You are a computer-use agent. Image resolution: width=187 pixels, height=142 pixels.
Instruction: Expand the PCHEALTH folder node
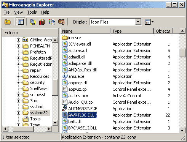coord(18,46)
